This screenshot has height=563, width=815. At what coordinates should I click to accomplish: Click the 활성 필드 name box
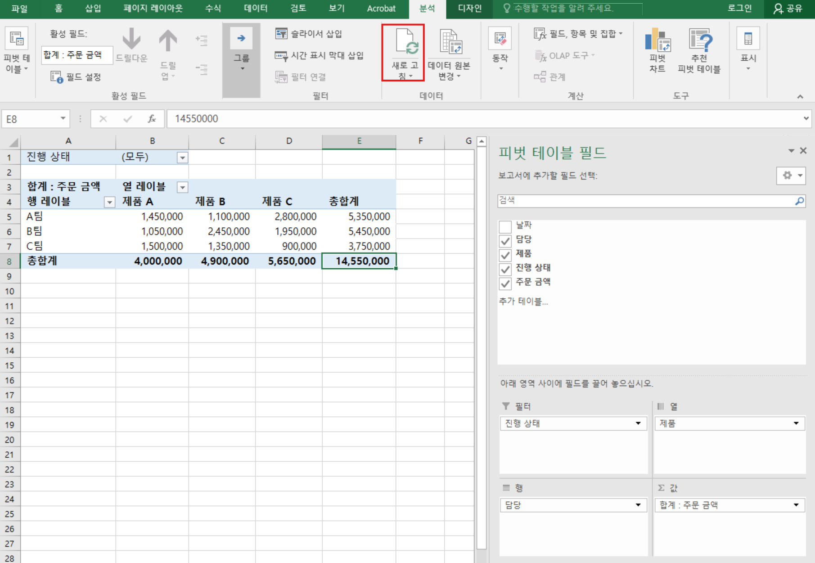pos(77,55)
